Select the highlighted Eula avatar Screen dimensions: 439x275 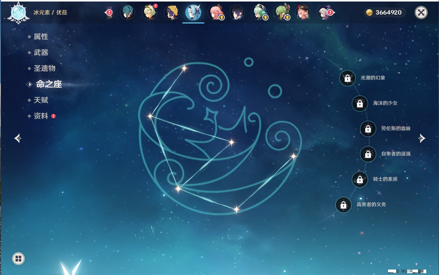coord(193,12)
